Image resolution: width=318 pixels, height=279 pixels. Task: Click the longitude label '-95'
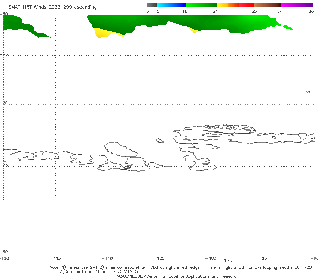point(263,258)
